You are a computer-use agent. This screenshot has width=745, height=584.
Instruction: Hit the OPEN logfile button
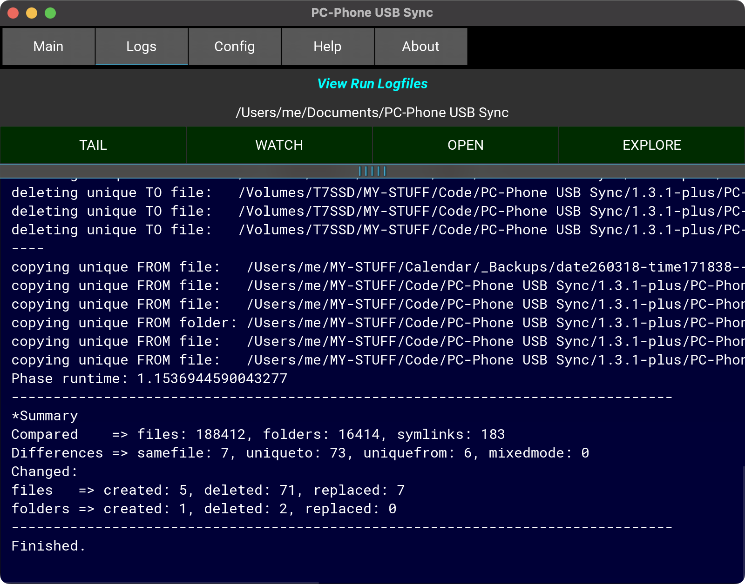pos(465,145)
